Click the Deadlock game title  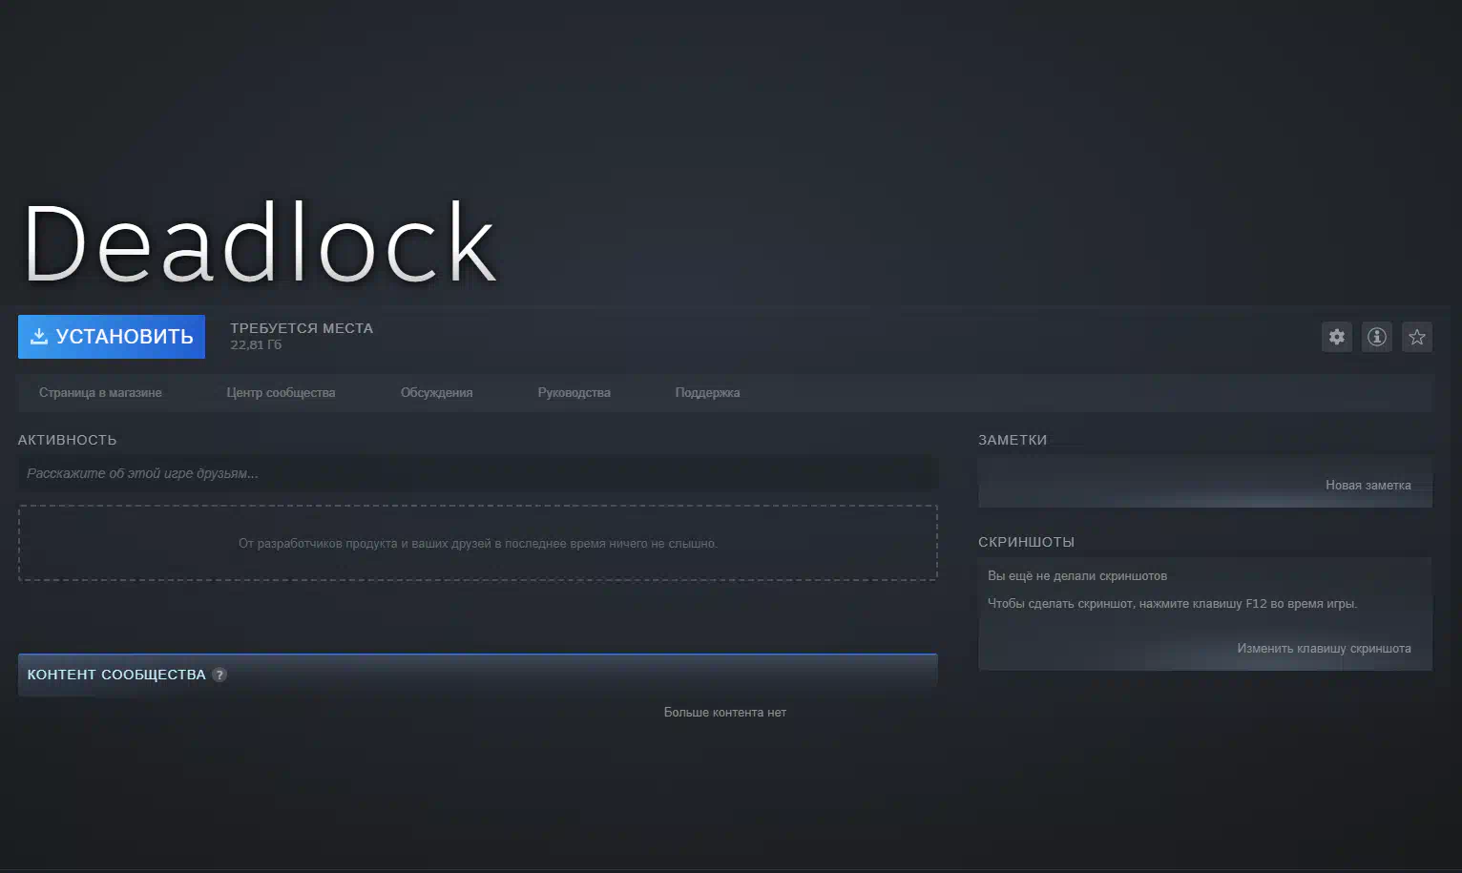(x=260, y=243)
